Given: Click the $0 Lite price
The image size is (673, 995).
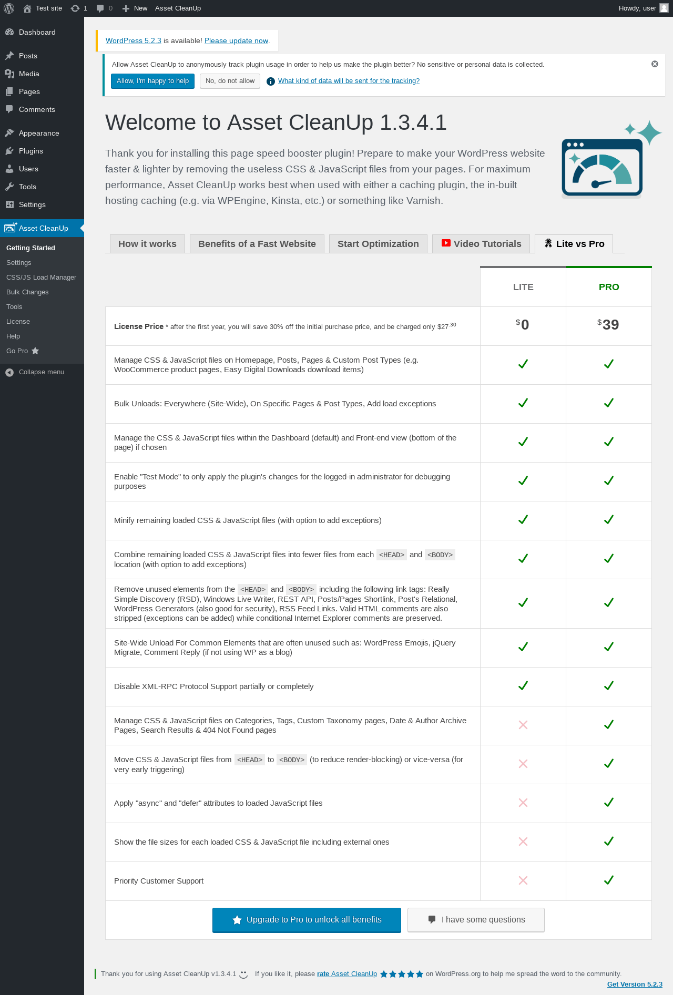Looking at the screenshot, I should (x=523, y=324).
